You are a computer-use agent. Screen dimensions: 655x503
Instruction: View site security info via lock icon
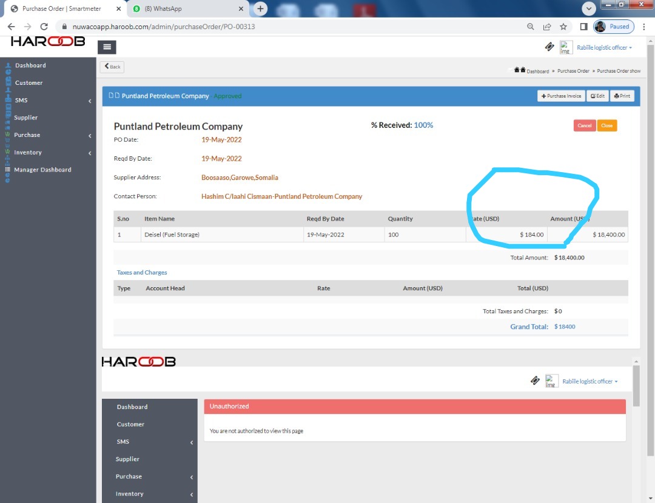pyautogui.click(x=64, y=27)
